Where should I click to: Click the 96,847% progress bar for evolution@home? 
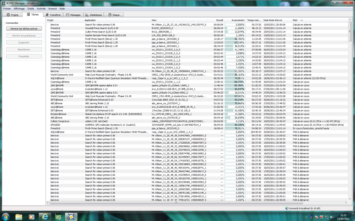coord(235,89)
